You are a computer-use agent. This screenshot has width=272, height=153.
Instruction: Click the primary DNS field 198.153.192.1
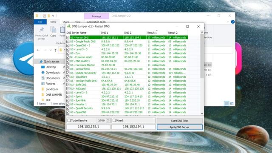tap(88, 127)
